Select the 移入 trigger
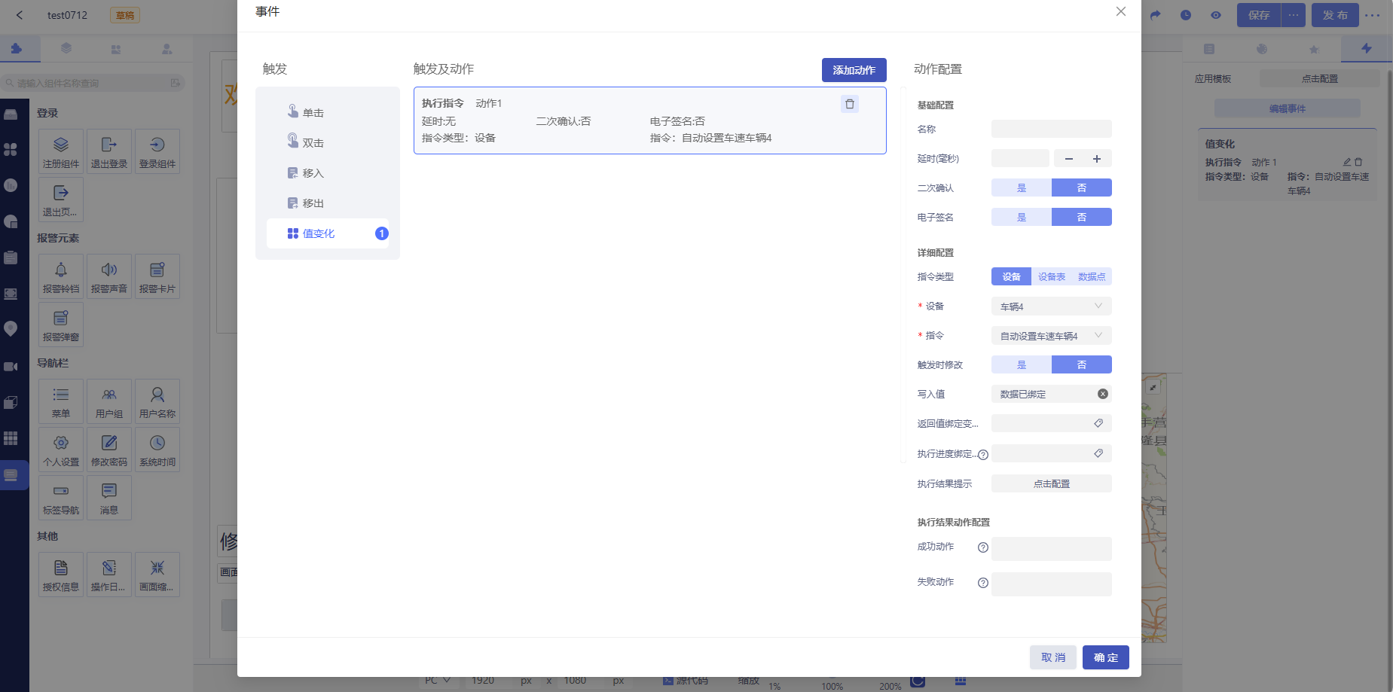The image size is (1393, 692). point(328,172)
